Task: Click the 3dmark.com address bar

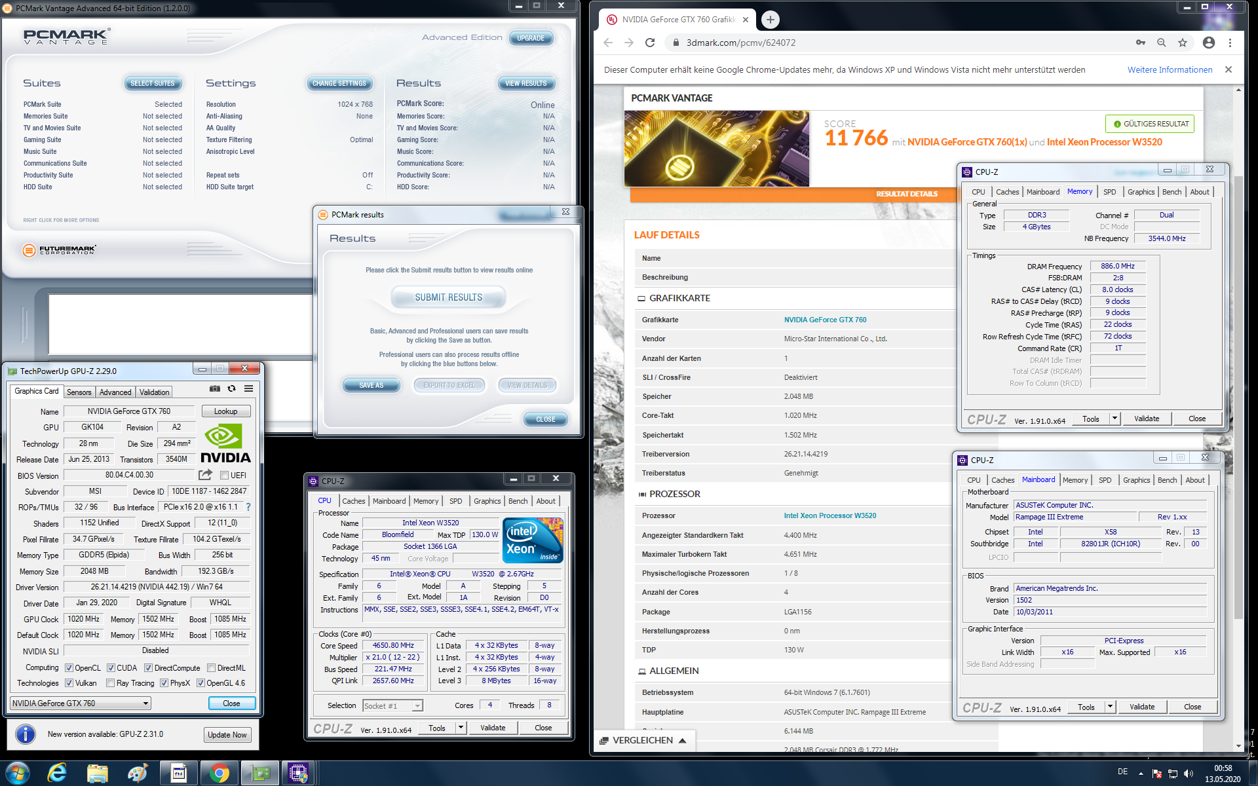Action: (898, 43)
